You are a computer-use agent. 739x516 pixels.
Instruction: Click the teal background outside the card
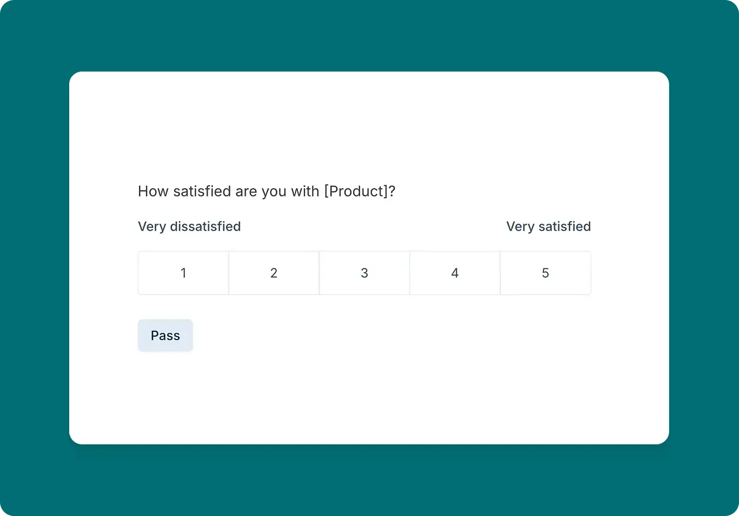point(35,258)
